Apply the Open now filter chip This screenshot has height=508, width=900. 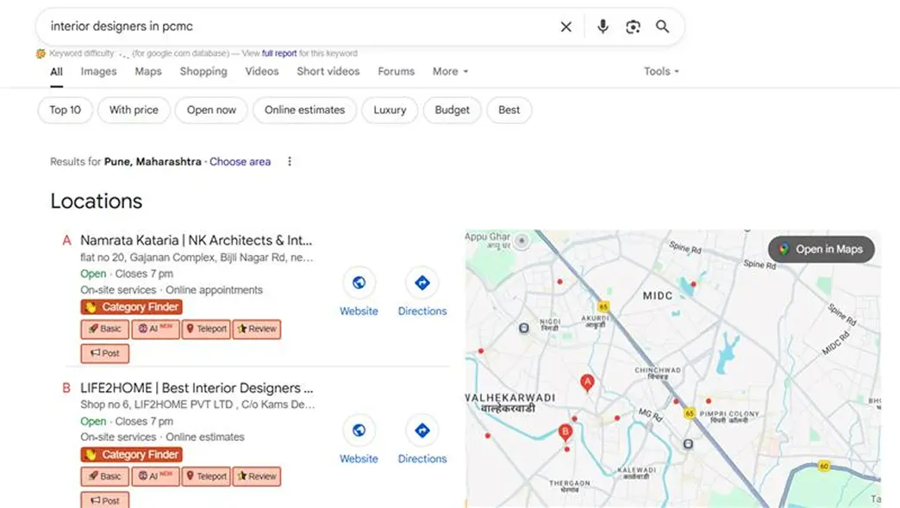tap(211, 110)
